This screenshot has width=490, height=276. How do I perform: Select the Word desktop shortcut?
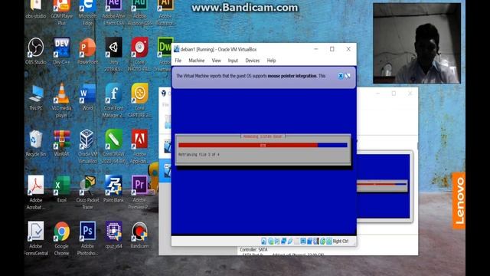click(x=87, y=97)
